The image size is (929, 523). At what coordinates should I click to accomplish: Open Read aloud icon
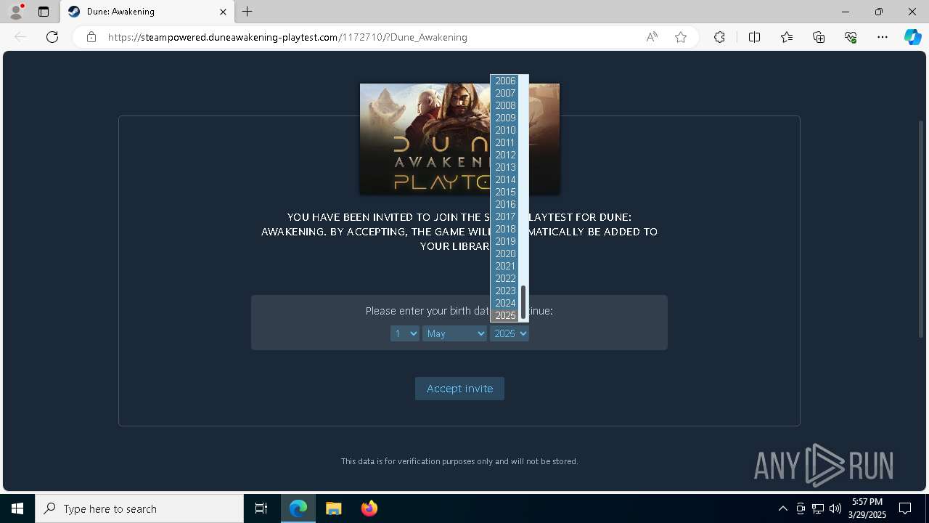(652, 37)
